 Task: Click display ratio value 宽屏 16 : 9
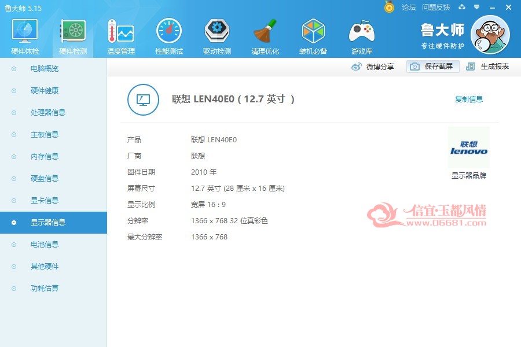pyautogui.click(x=208, y=205)
